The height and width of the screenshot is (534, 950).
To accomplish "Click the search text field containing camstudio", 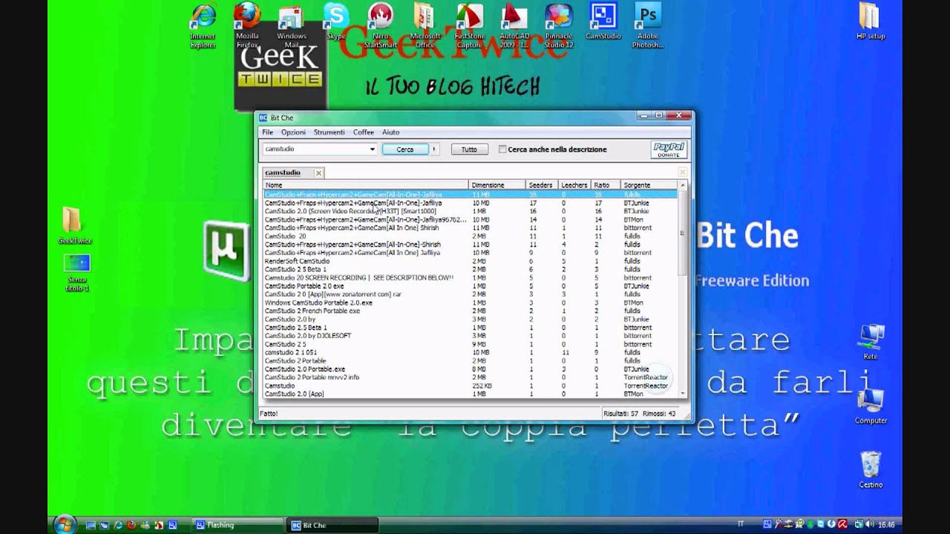I will pos(316,149).
